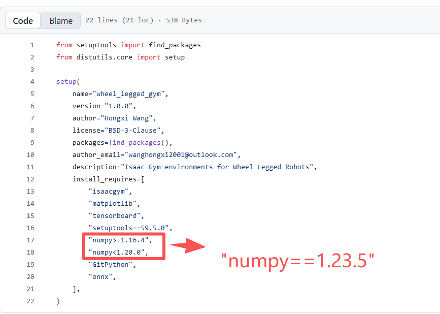Click the "onnx" requirement
The height and width of the screenshot is (314, 440).
100,277
